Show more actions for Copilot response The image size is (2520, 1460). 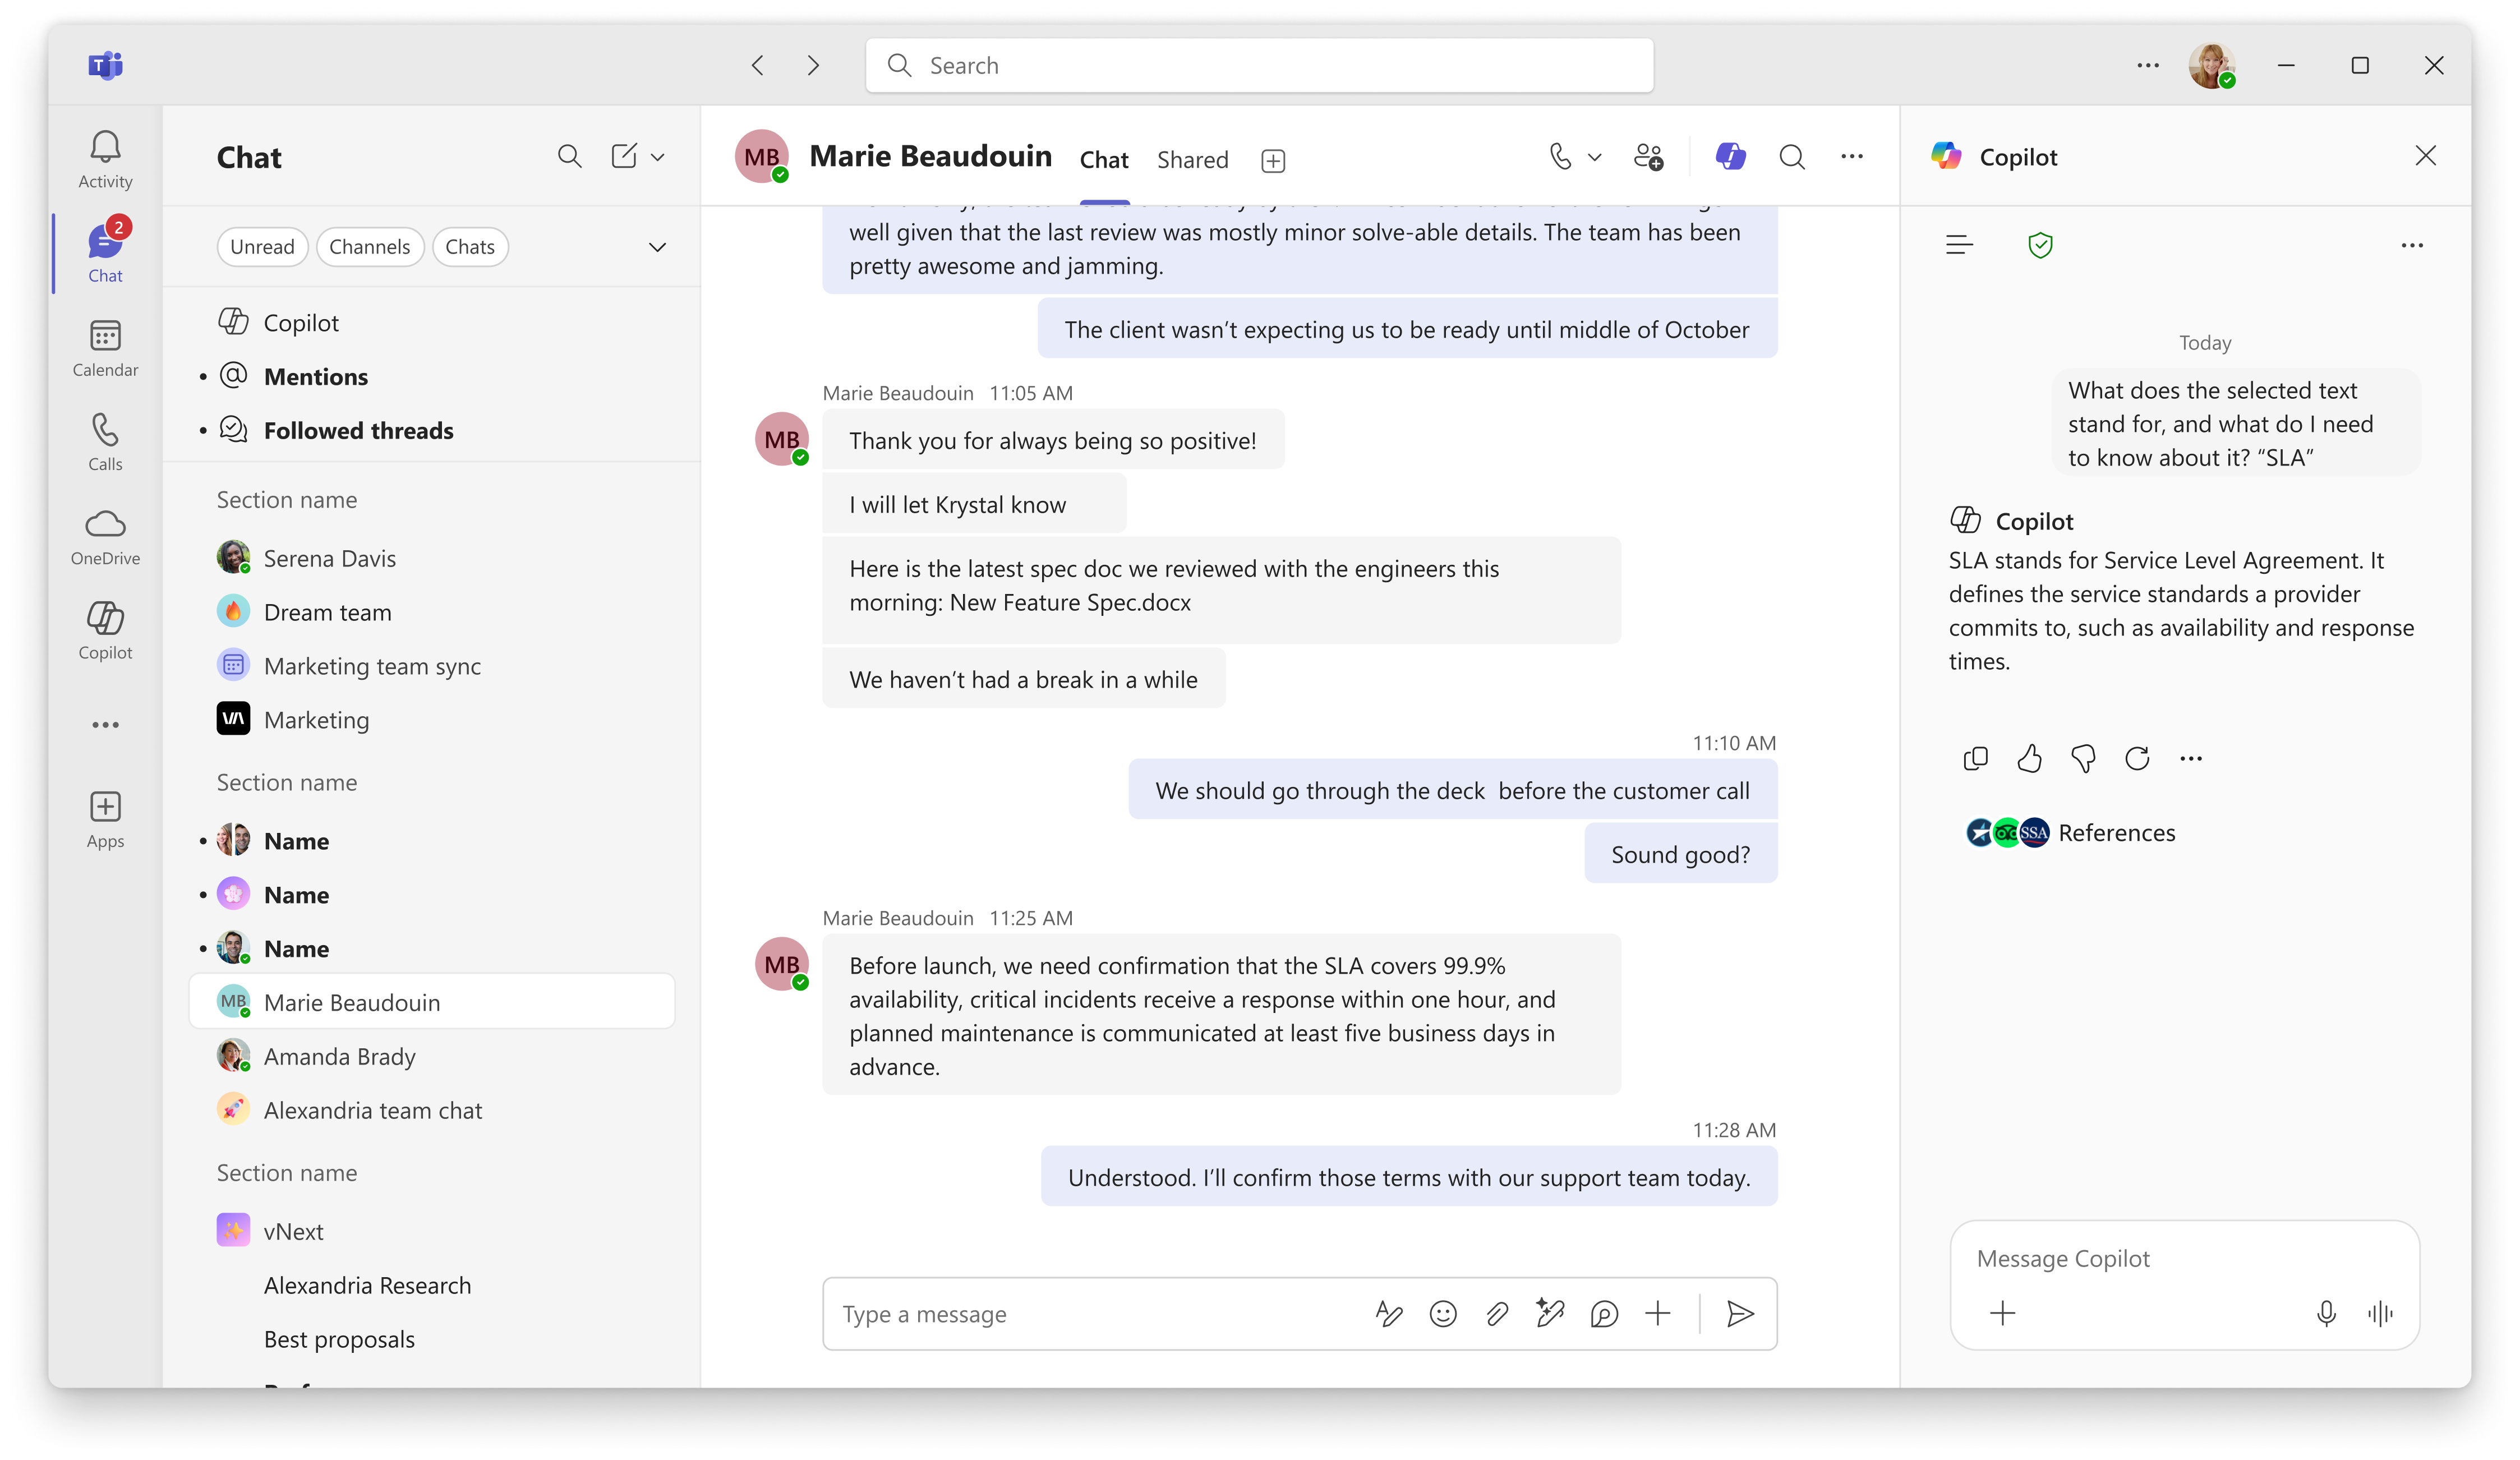[2191, 759]
